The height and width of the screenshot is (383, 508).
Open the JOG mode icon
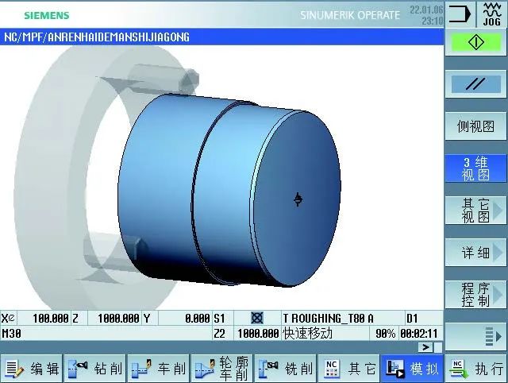click(x=491, y=14)
